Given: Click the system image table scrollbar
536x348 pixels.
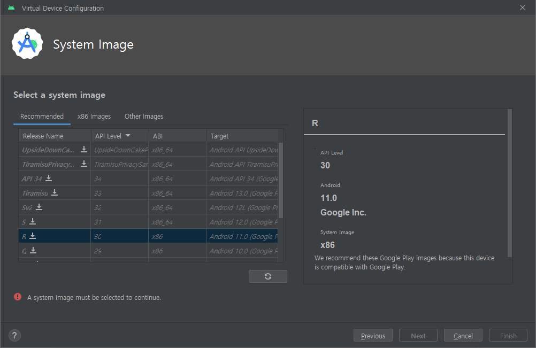Looking at the screenshot, I should 281,180.
